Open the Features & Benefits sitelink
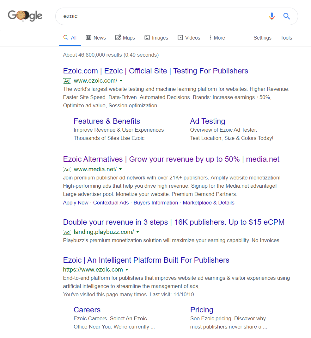The height and width of the screenshot is (338, 311). pyautogui.click(x=107, y=121)
